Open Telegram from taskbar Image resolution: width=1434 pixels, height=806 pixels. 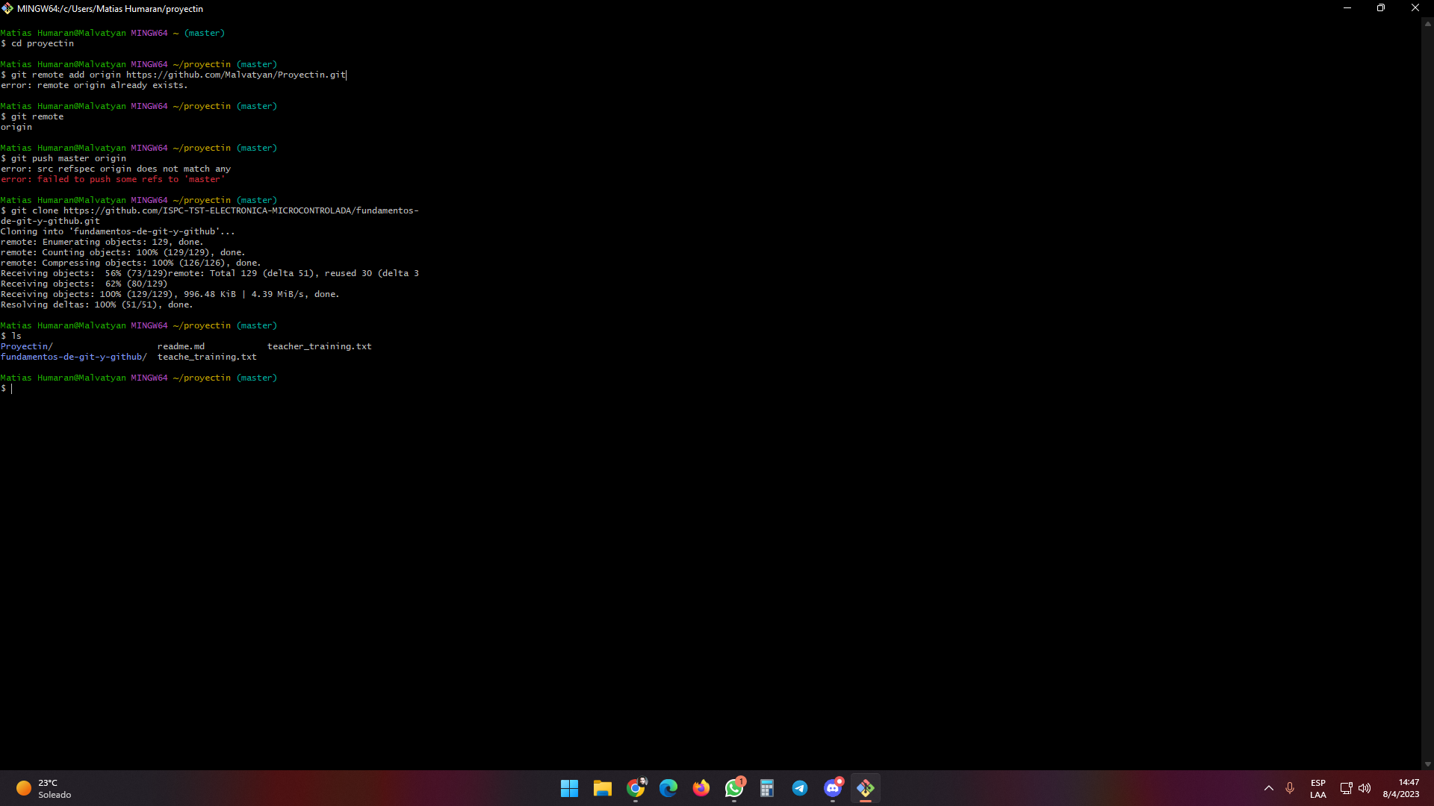pos(800,788)
